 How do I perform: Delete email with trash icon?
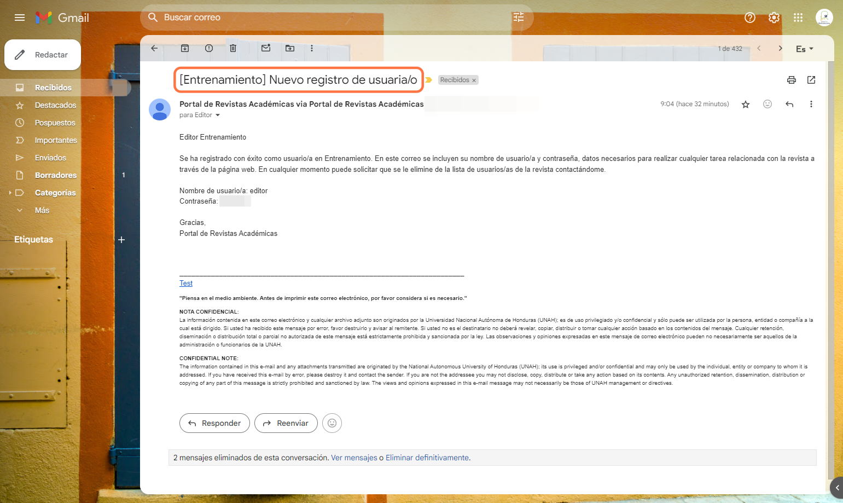pos(233,48)
